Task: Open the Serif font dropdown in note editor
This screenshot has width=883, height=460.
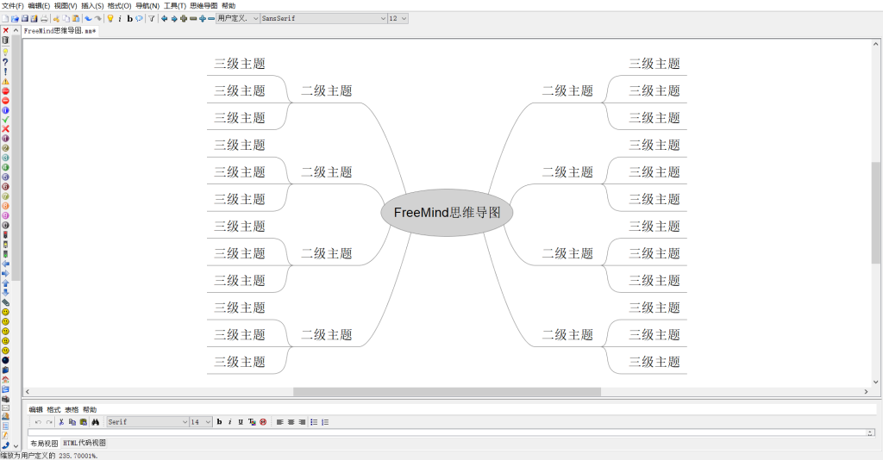Action: point(147,422)
